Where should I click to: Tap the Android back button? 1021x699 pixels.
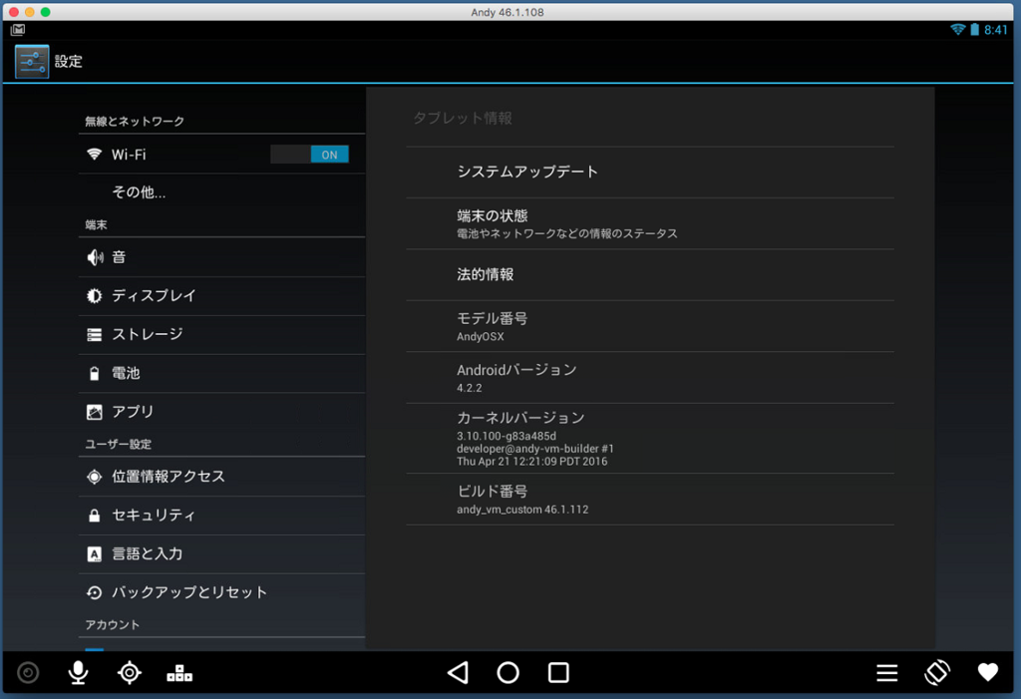coord(458,672)
